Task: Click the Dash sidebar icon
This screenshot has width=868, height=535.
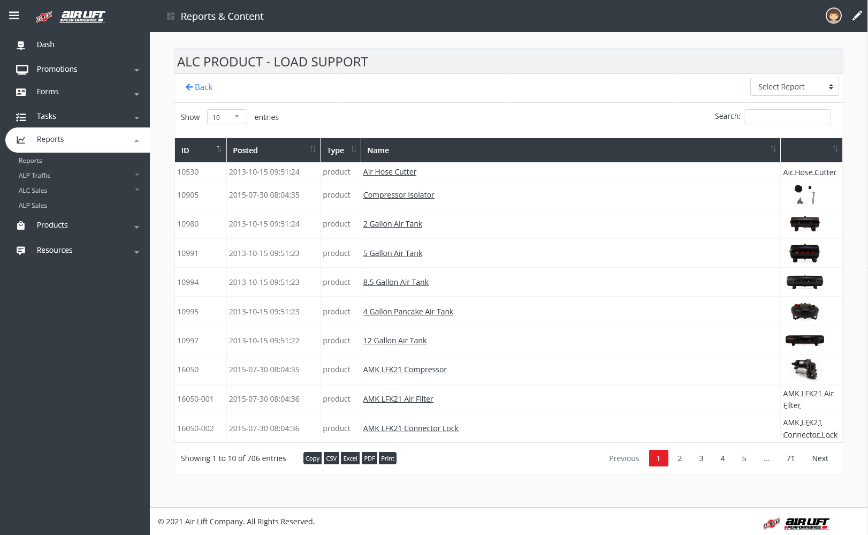Action: tap(21, 45)
